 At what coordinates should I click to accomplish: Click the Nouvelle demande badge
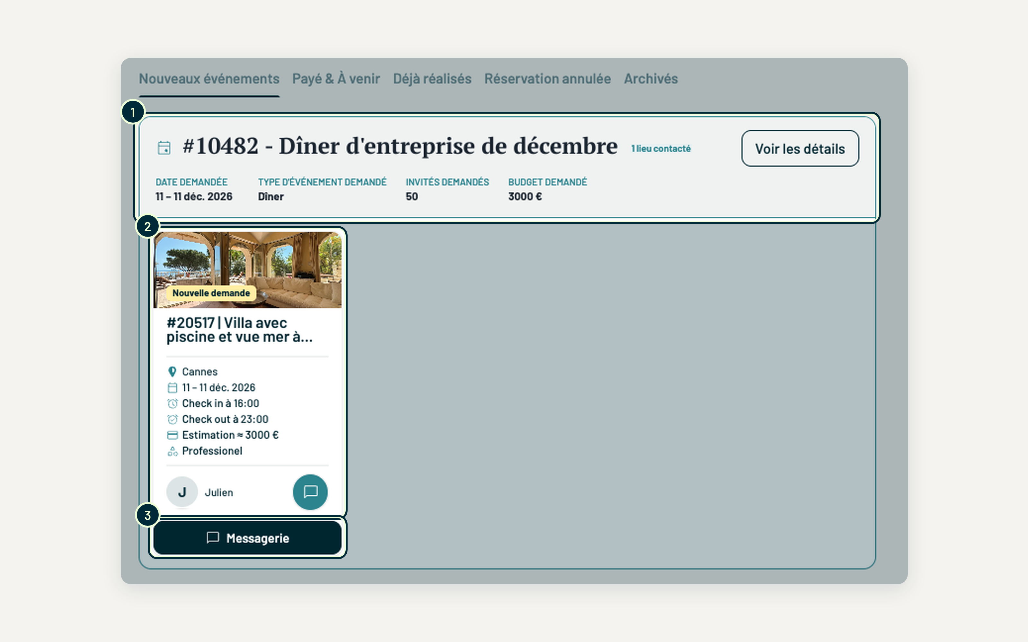point(211,293)
